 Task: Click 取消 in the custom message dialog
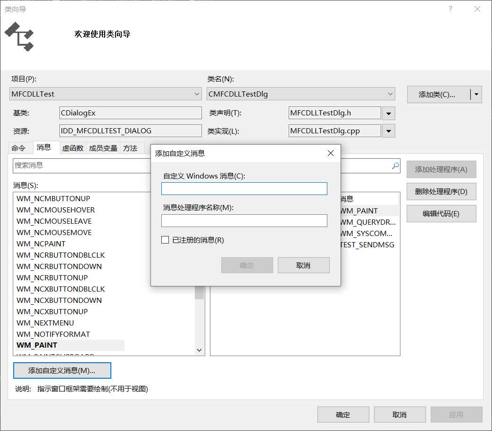click(303, 265)
